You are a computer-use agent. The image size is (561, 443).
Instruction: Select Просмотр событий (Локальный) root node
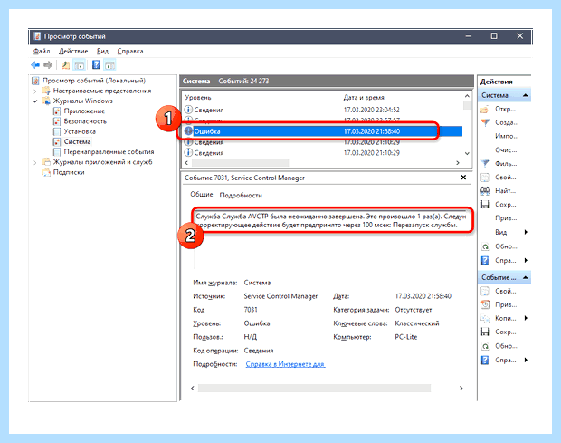pos(94,81)
